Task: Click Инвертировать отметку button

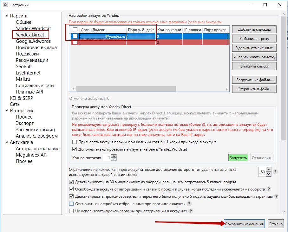Action: 254,57
